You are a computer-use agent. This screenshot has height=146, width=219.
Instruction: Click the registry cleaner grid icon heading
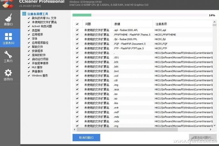[24, 14]
